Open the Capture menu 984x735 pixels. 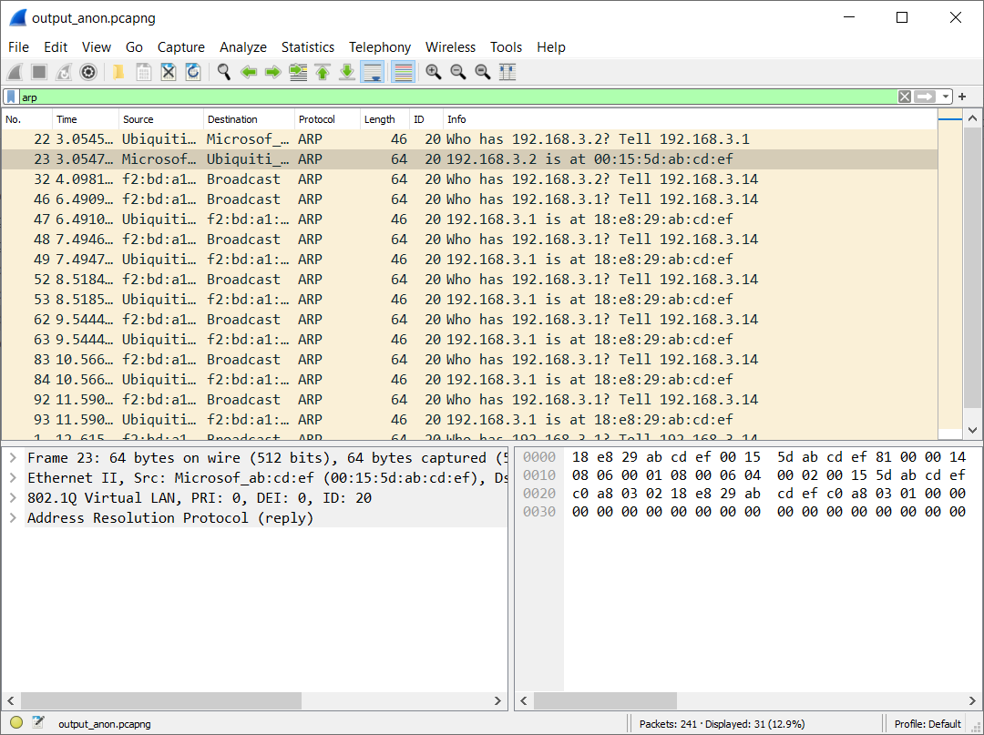(x=180, y=47)
